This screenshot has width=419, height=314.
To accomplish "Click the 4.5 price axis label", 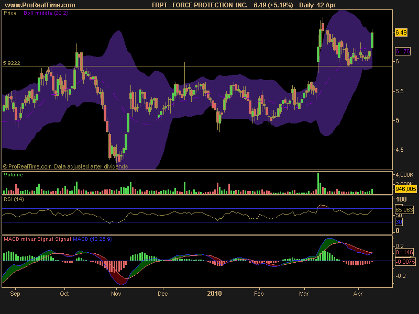I will (x=399, y=150).
